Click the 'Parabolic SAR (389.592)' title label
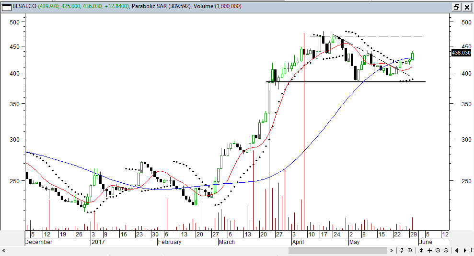 pyautogui.click(x=162, y=6)
